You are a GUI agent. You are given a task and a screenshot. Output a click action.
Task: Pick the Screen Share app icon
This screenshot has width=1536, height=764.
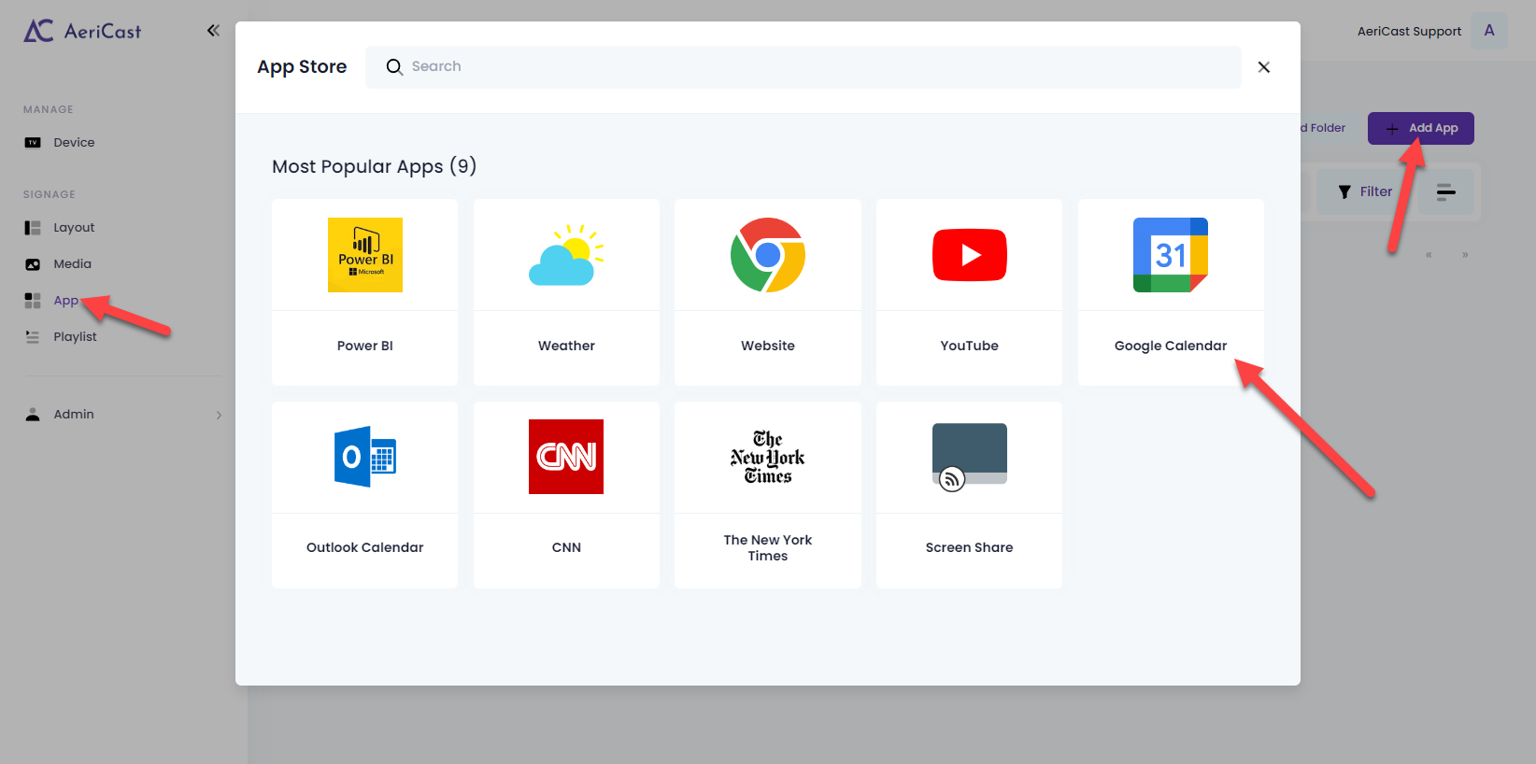[970, 457]
